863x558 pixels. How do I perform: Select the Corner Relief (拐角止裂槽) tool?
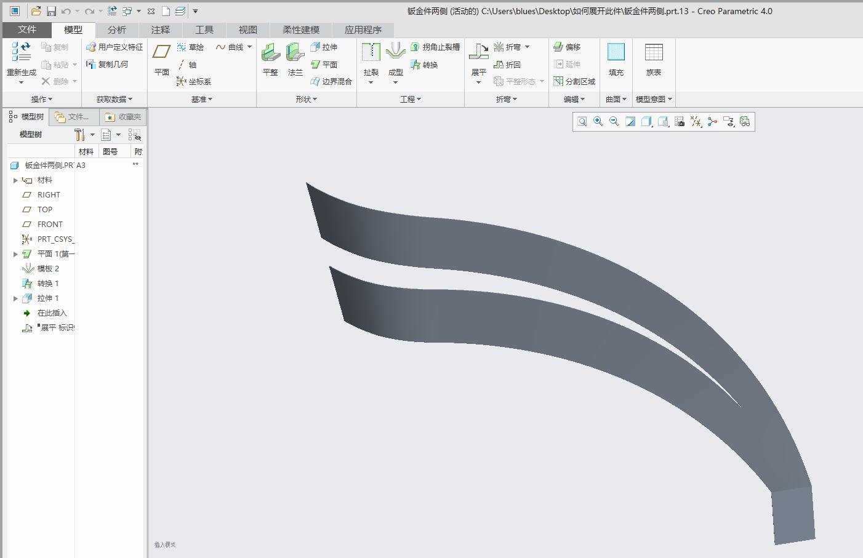[435, 47]
